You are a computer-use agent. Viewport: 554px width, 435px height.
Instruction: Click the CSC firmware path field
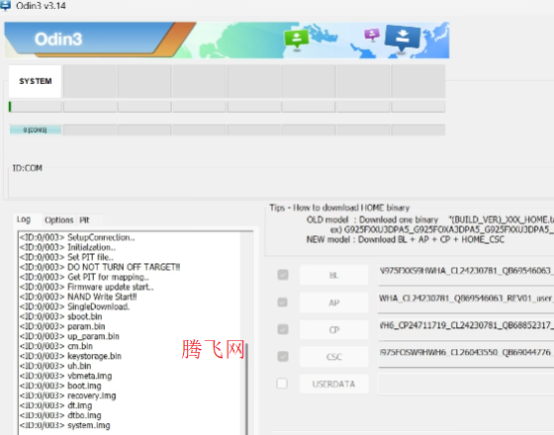point(466,356)
